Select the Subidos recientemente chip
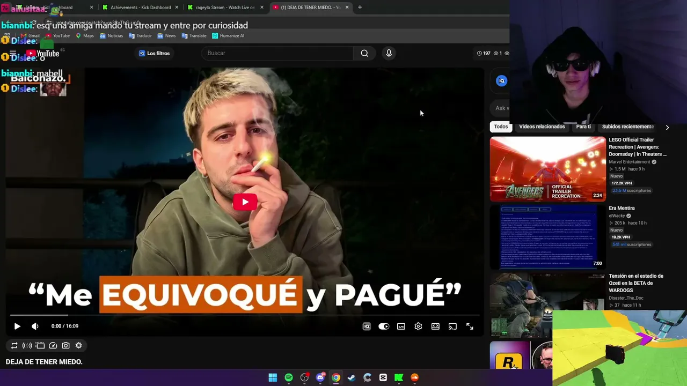 tap(628, 127)
